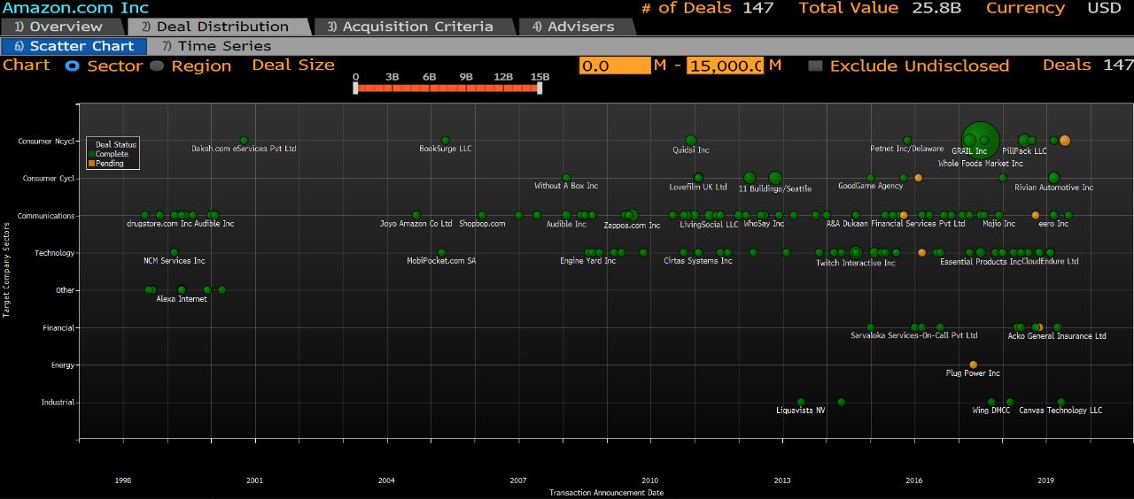This screenshot has width=1134, height=499.
Task: Click the Financial axis label
Action: 59,327
